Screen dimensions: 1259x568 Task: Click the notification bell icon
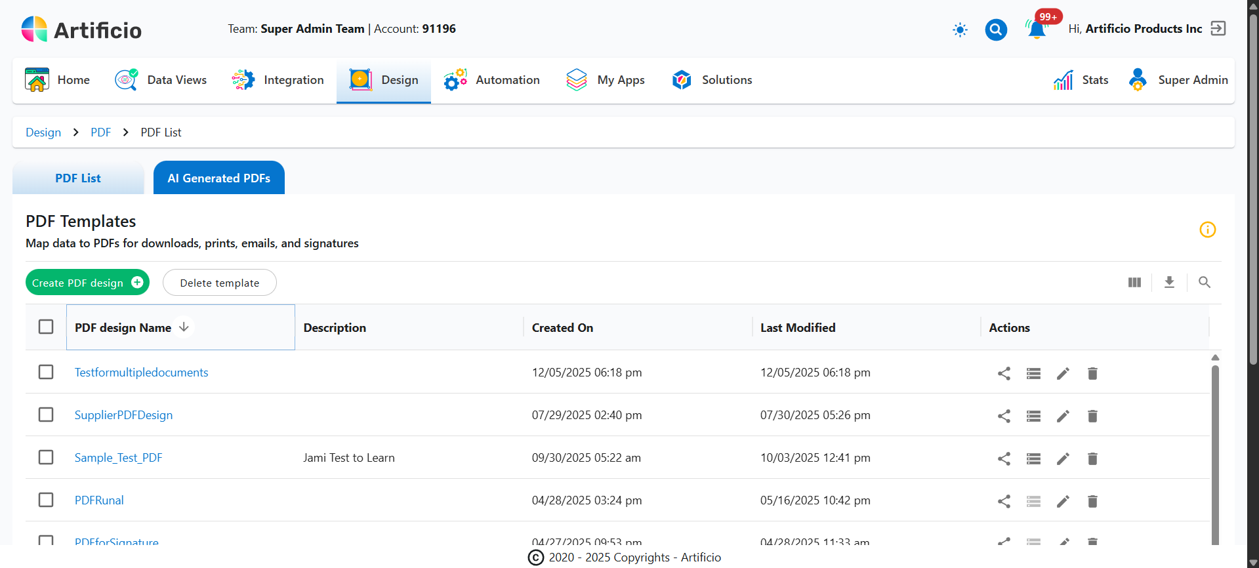click(x=1036, y=30)
